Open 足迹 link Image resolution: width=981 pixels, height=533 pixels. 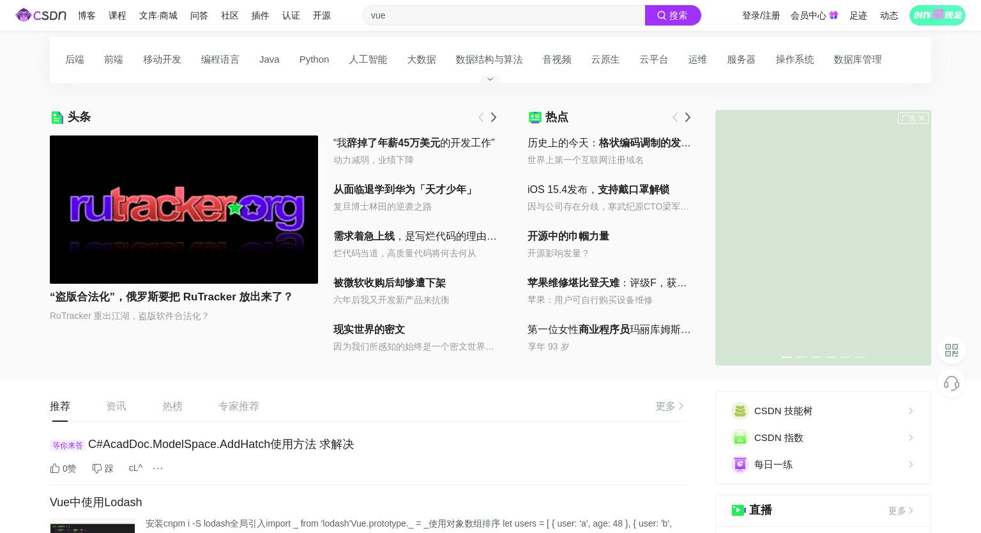[x=858, y=15]
